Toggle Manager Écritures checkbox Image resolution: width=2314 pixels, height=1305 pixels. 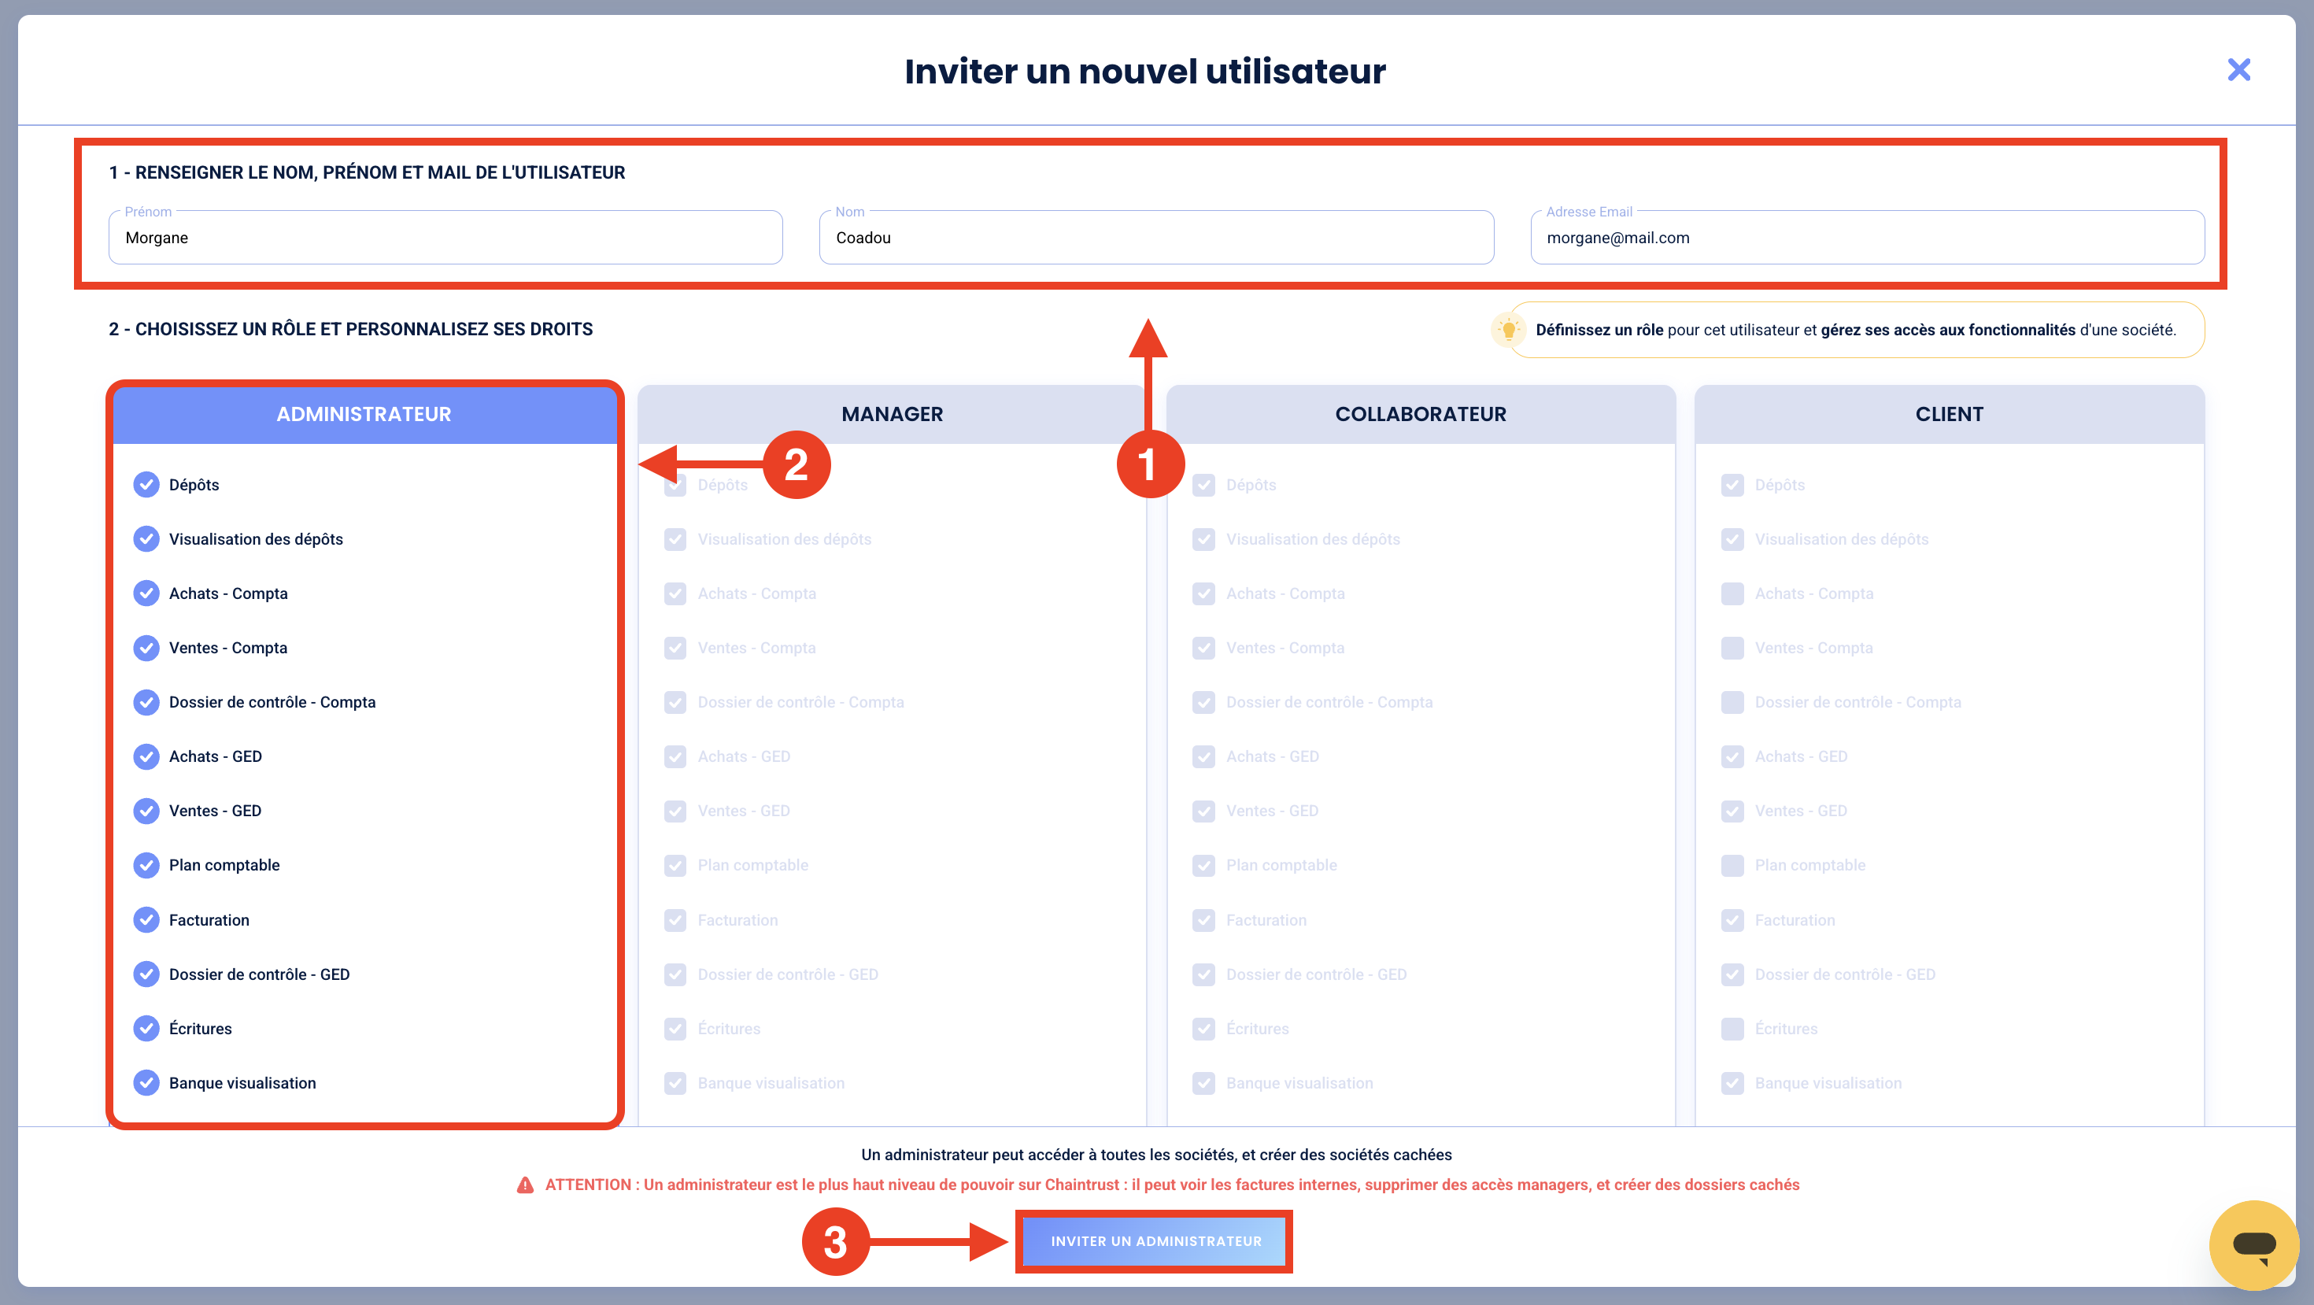(x=675, y=1030)
